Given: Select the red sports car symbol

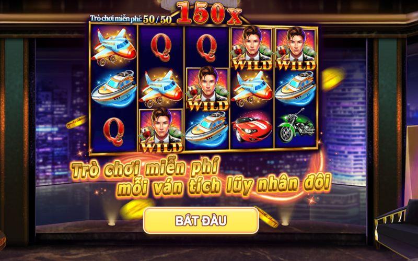Looking at the screenshot, I should [252, 129].
